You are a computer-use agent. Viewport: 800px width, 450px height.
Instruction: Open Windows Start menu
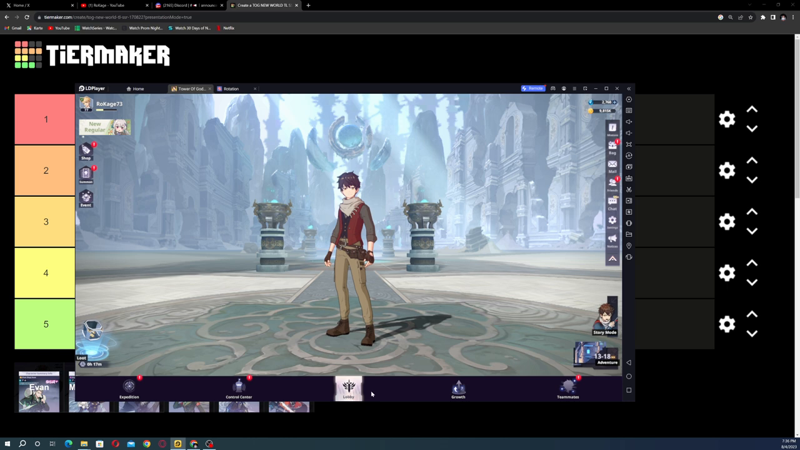coord(7,444)
